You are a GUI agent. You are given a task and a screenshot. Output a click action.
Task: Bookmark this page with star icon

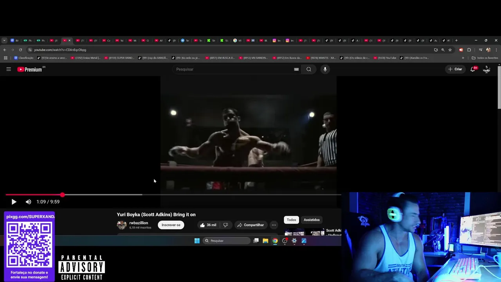(x=450, y=50)
